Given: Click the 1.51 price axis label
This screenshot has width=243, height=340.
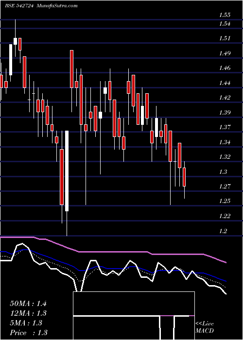Looking at the screenshot, I should click(x=225, y=38).
